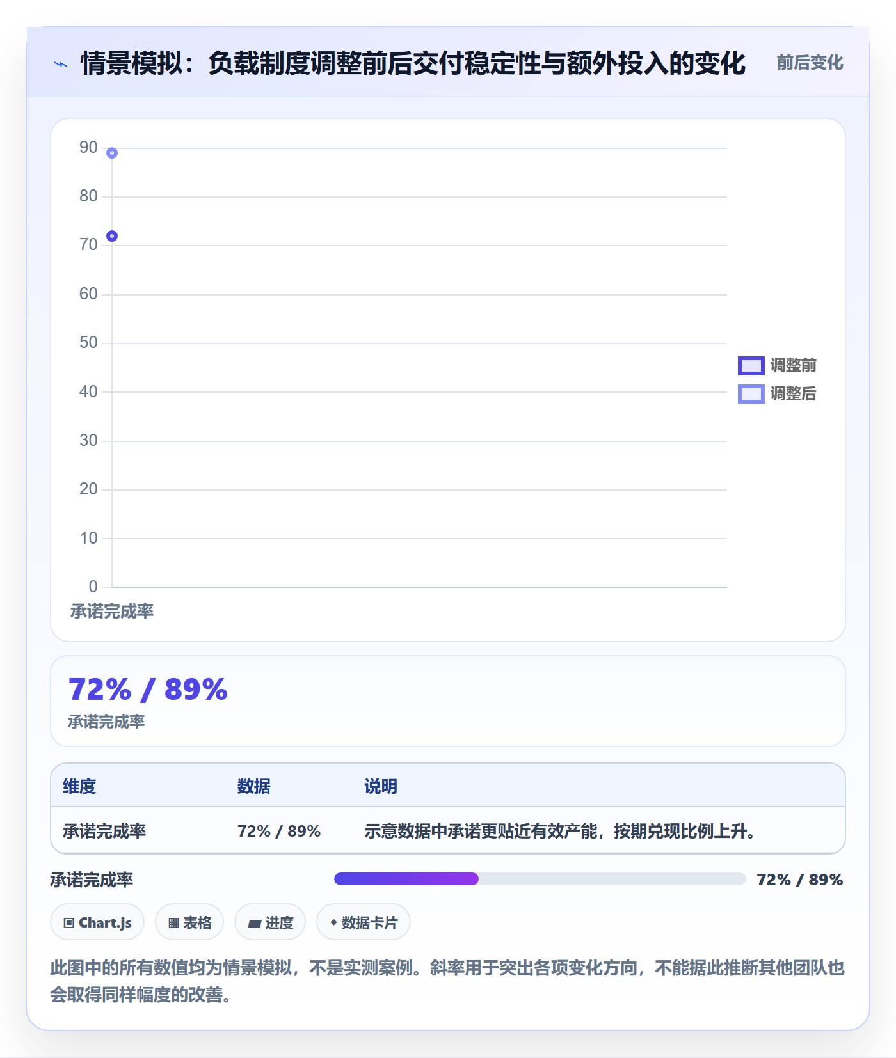Image resolution: width=896 pixels, height=1058 pixels.
Task: Click the 说明 table column header
Action: click(381, 786)
